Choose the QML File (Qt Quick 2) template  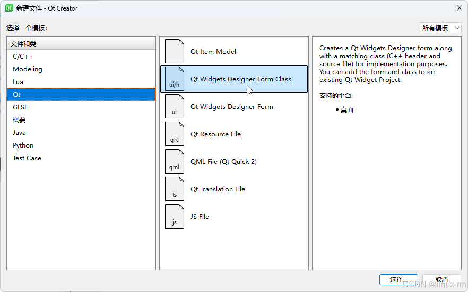[x=234, y=162]
